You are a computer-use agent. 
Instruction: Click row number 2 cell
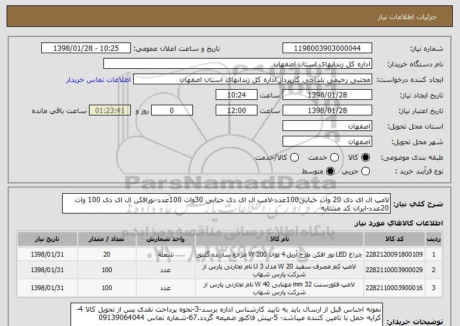[434, 270]
